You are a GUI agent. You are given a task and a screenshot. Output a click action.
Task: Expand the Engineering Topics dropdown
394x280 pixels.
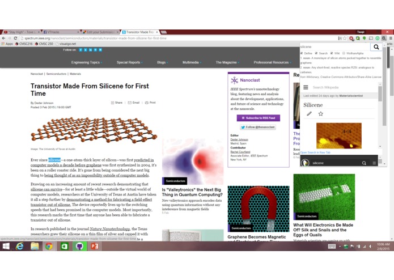pyautogui.click(x=87, y=62)
